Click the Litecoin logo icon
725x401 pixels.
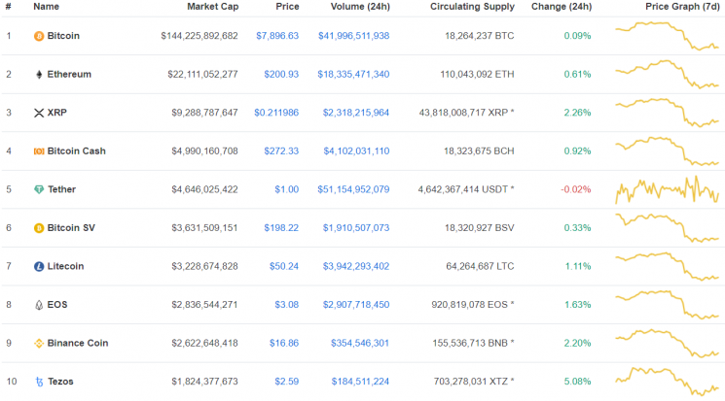click(x=39, y=266)
